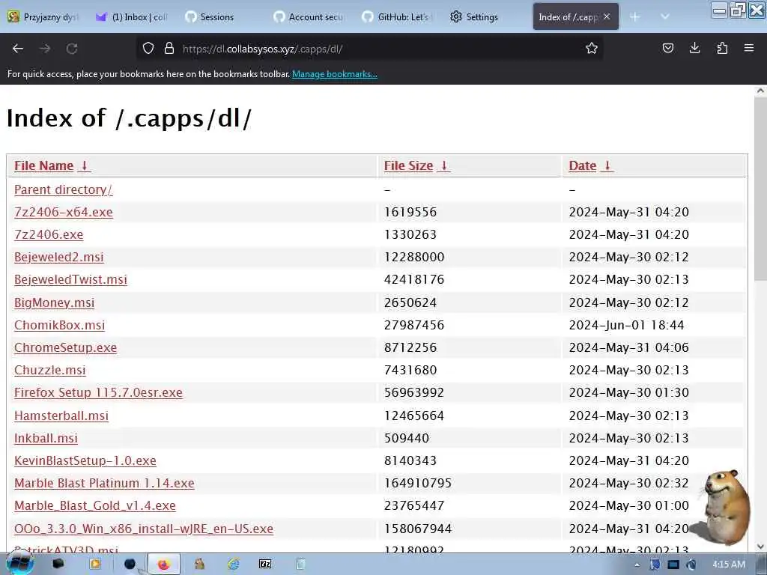Click file size 56963992

(413, 392)
